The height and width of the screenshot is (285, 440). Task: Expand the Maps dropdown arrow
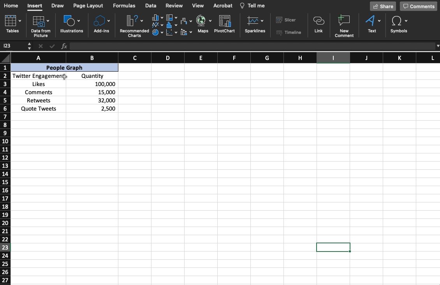coord(210,21)
